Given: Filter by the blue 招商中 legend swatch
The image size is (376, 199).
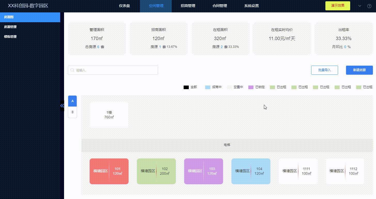Looking at the screenshot, I should tap(208, 87).
